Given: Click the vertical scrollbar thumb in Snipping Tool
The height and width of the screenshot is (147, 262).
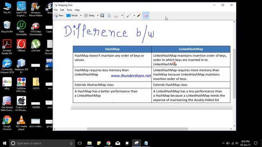Looking at the screenshot, I should 234,73.
